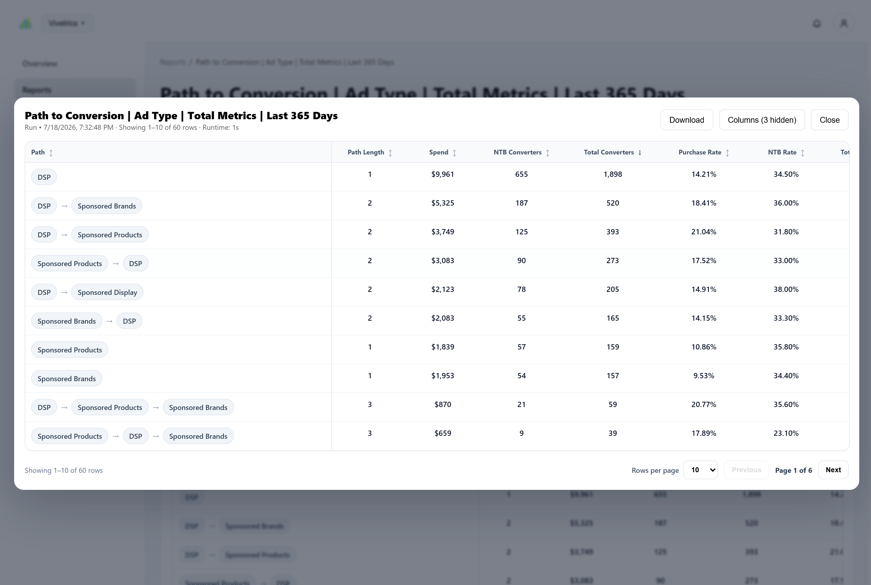Screen dimensions: 871x585
Task: Click the notifications bell icon
Action: pyautogui.click(x=817, y=23)
